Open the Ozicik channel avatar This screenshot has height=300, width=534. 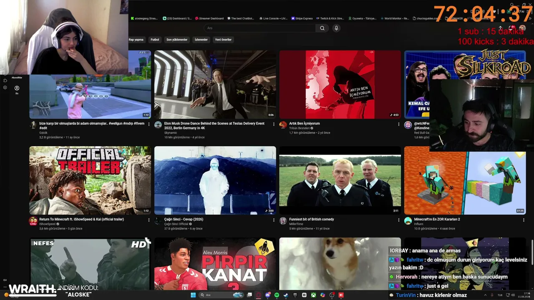[x=33, y=125]
